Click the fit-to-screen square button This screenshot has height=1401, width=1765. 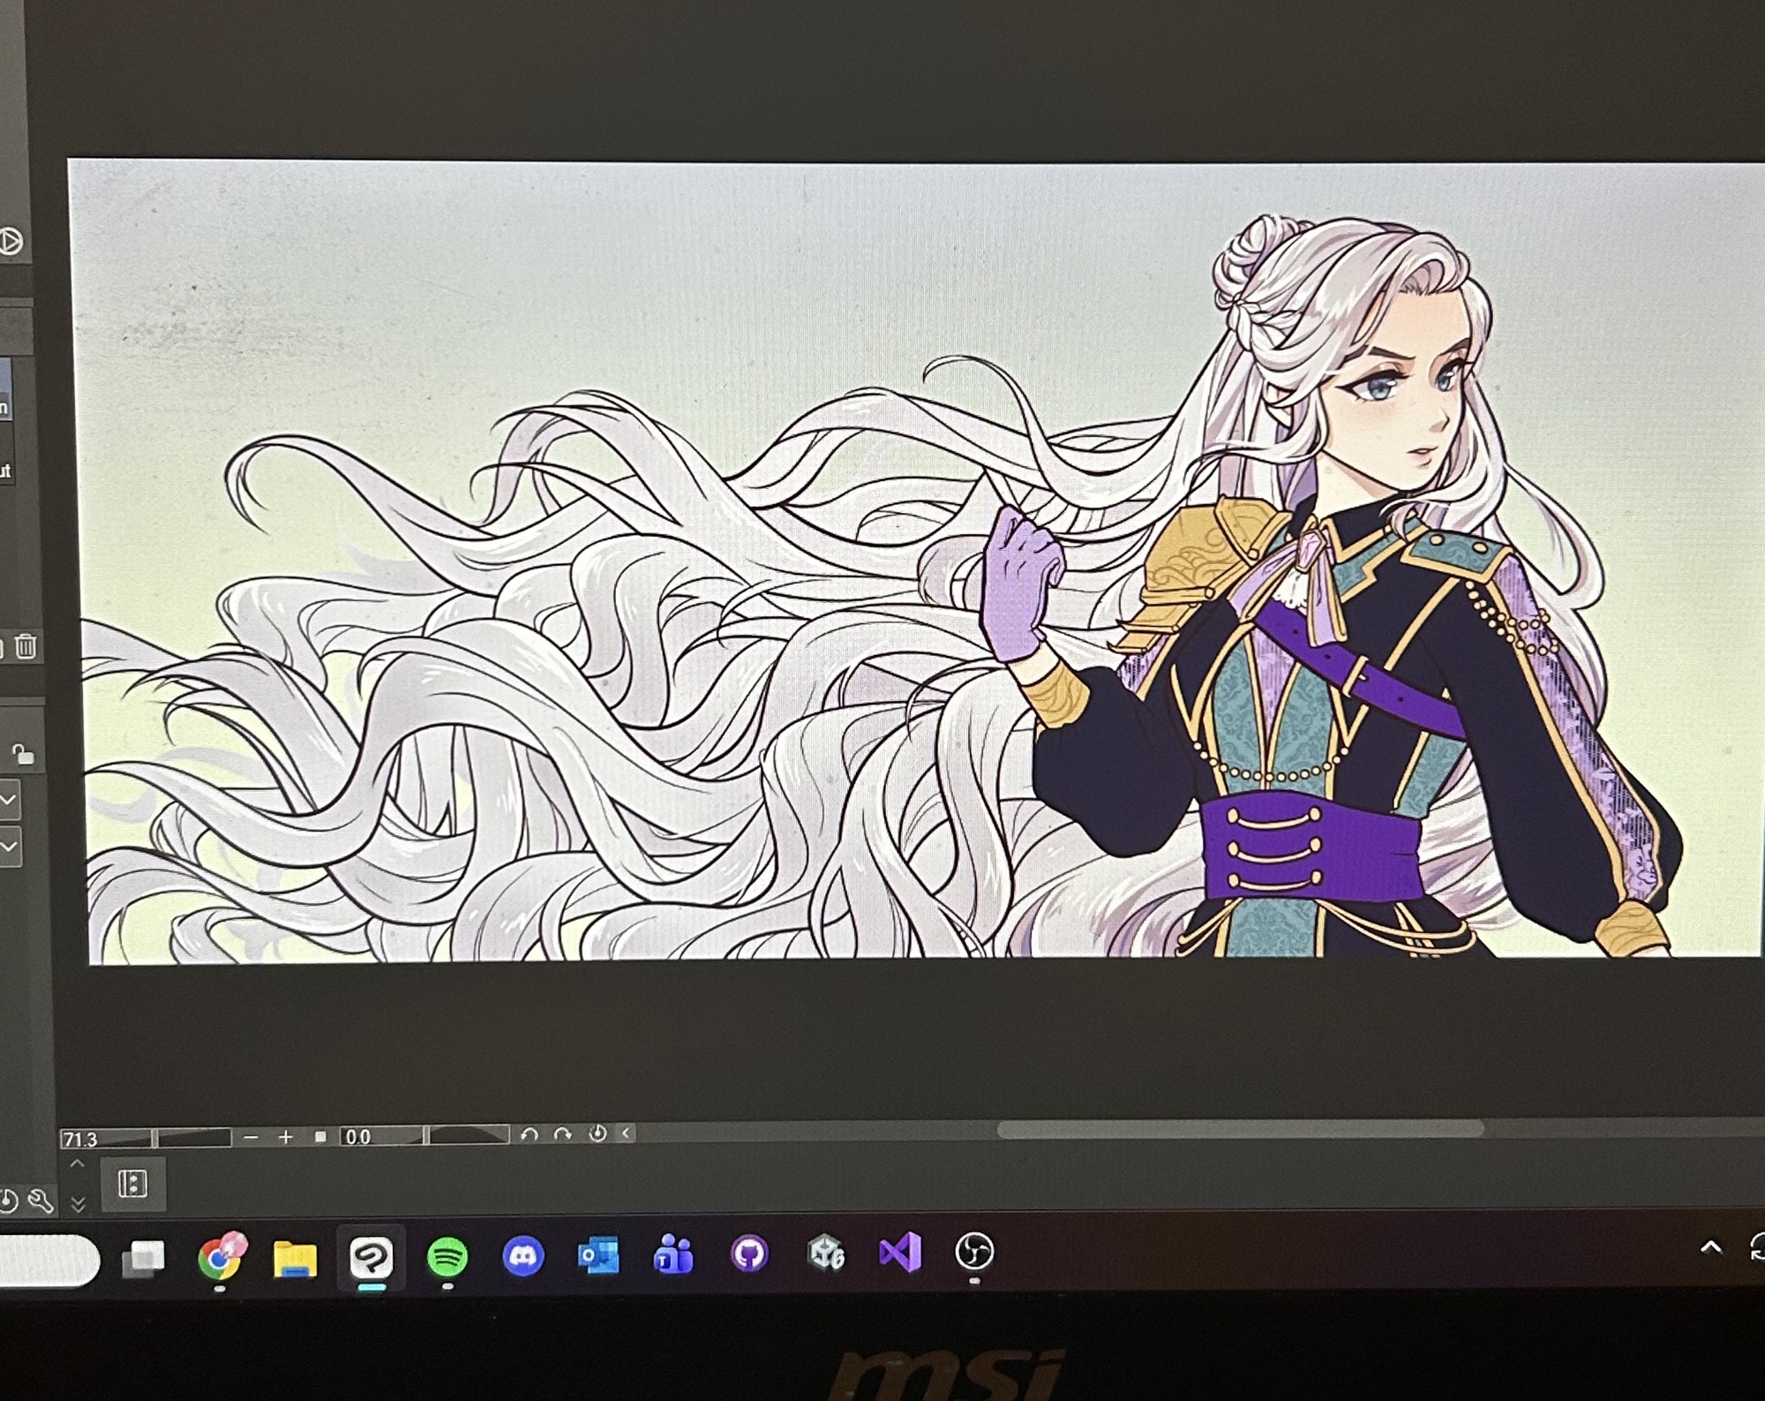tap(320, 1137)
